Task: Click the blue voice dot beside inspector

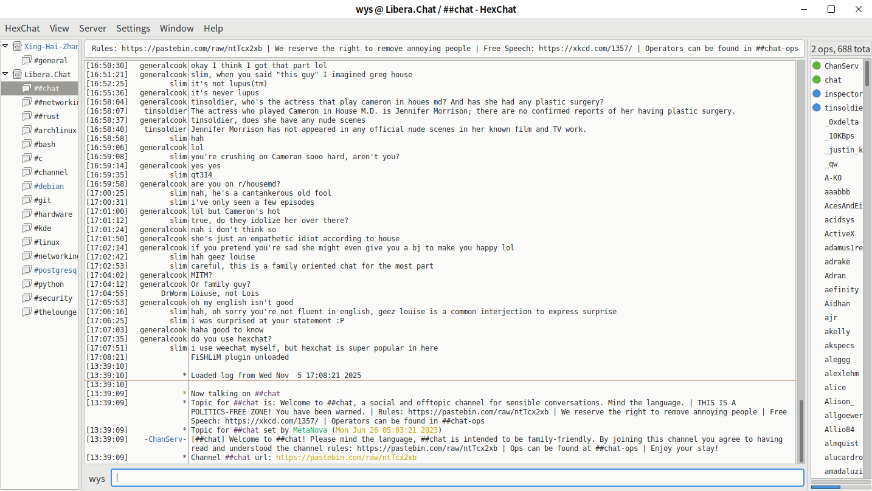Action: pos(817,94)
